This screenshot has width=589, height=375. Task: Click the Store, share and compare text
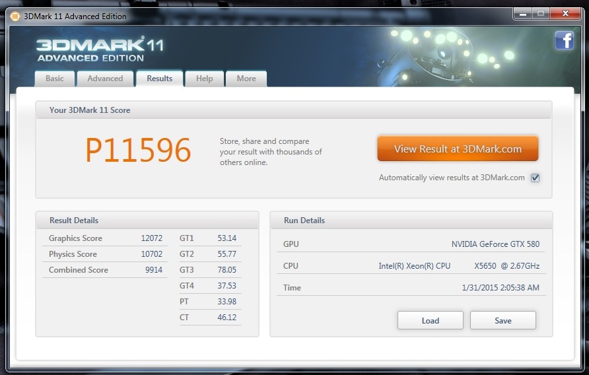point(271,152)
